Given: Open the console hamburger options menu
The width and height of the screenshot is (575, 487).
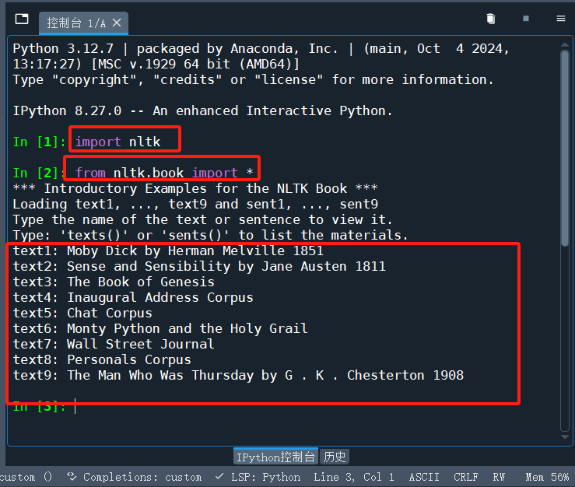Looking at the screenshot, I should coord(561,19).
